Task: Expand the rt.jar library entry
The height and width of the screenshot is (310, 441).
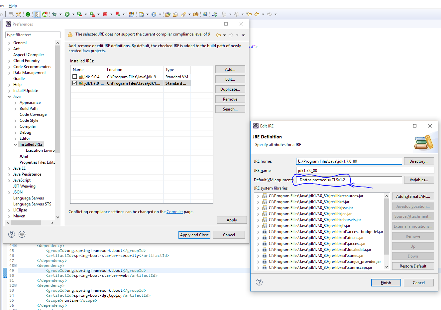Action: (x=258, y=202)
